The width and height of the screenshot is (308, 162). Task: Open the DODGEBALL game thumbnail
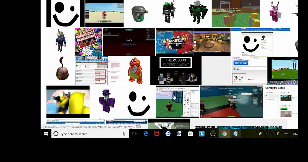coord(174,42)
